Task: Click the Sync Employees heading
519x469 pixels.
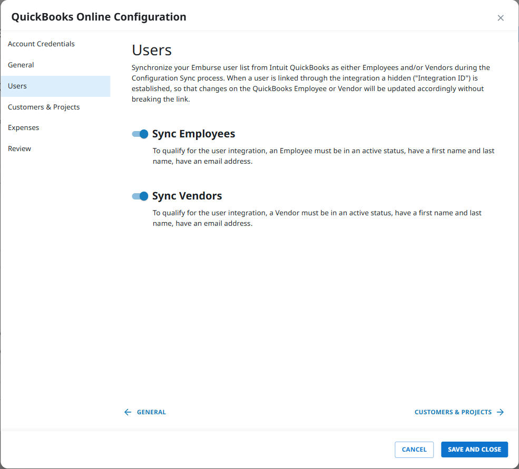Action: point(193,134)
